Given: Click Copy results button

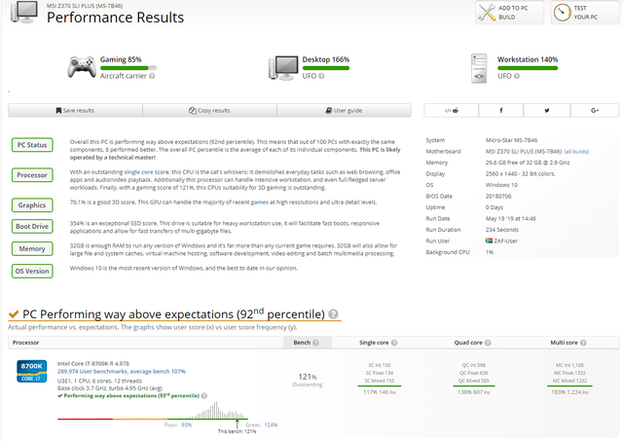Looking at the screenshot, I should click(x=209, y=110).
